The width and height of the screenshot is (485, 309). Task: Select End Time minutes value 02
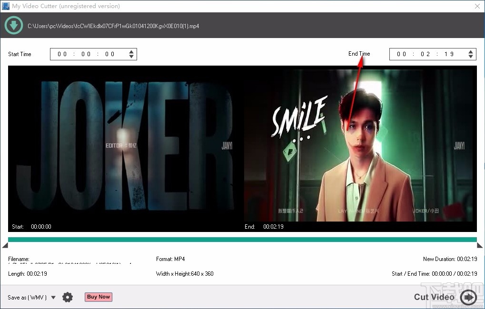tap(426, 54)
